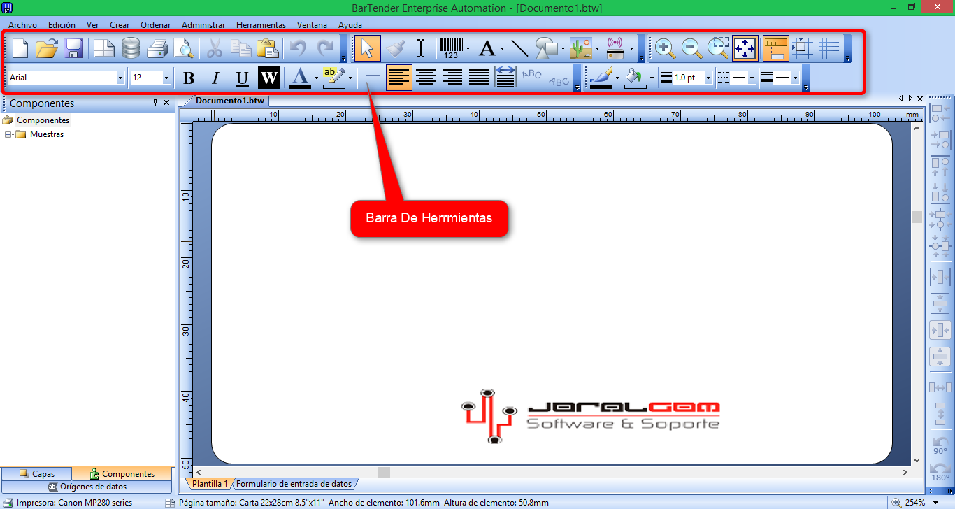Click fit to window zoom icon
This screenshot has height=509, width=955.
tap(745, 48)
